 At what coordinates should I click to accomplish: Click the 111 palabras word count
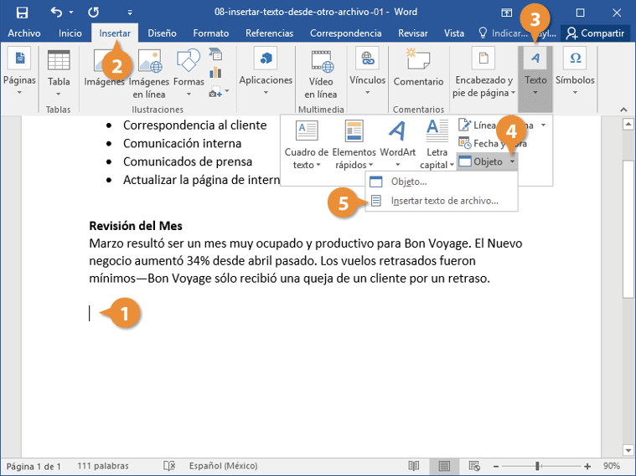click(102, 466)
